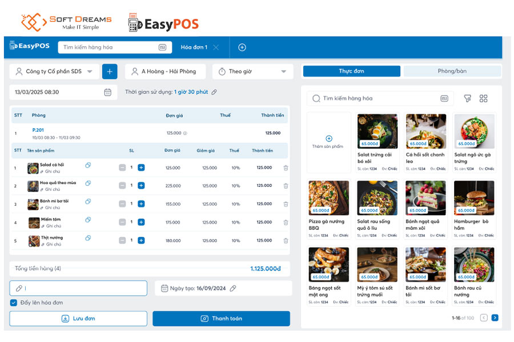This screenshot has width=514, height=342.
Task: Click the copy icon for Thịt nướng
Action: tap(88, 238)
